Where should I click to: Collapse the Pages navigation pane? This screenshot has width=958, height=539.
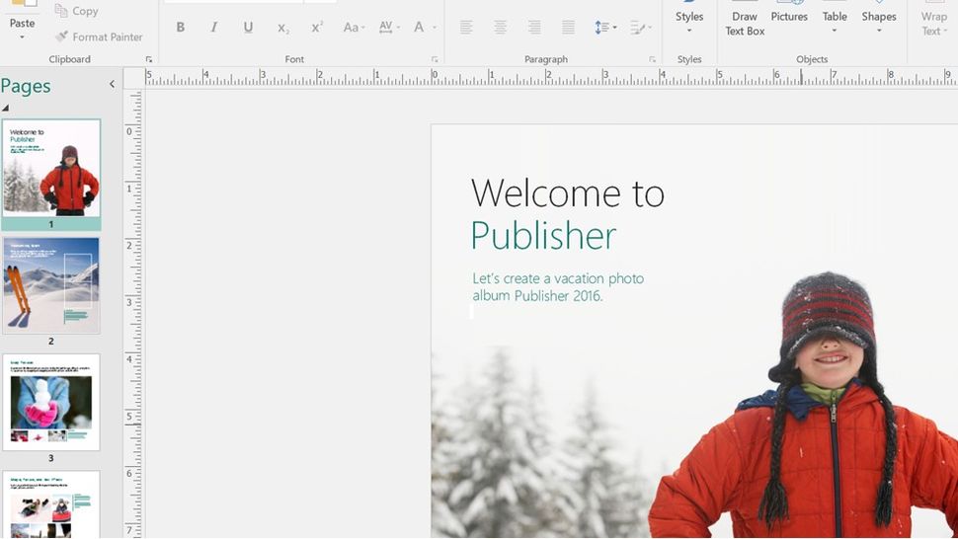click(x=112, y=84)
